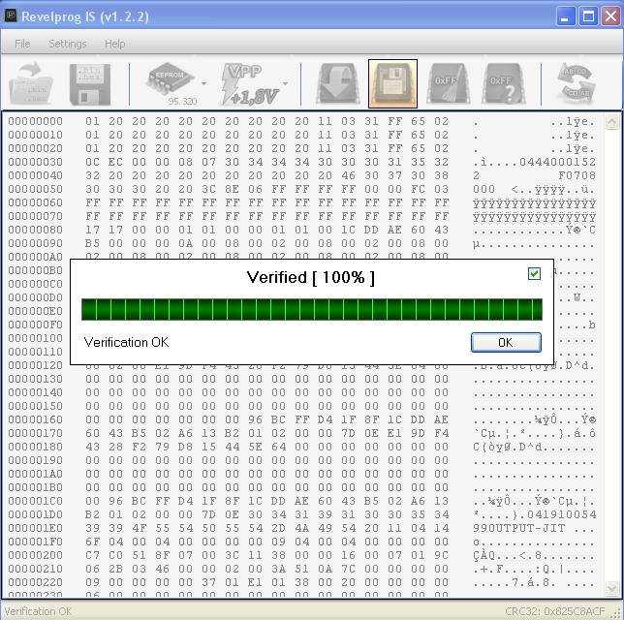
Task: Click the hex view scroll up arrow
Action: (611, 122)
